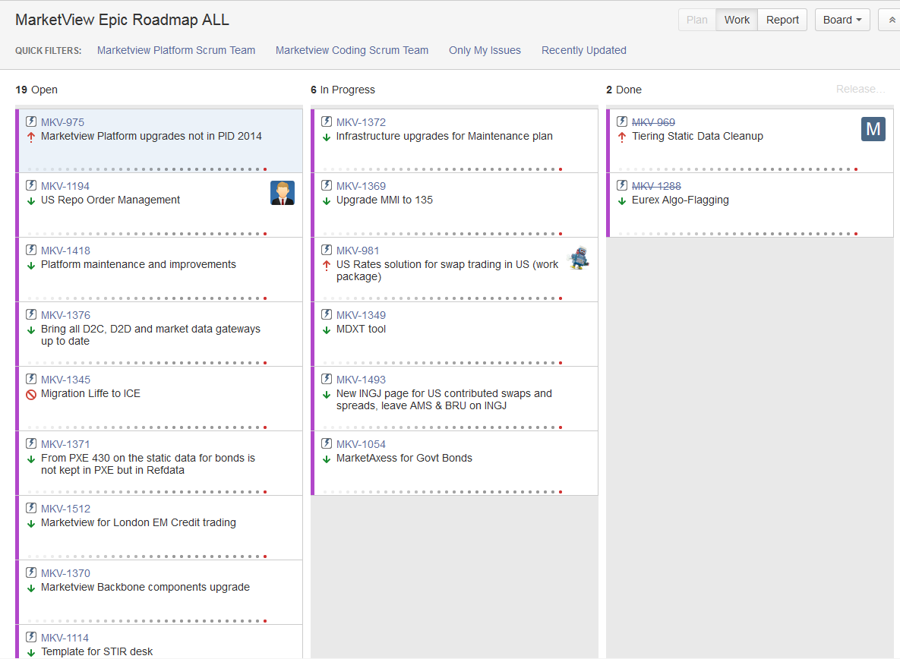The height and width of the screenshot is (659, 900).
Task: Toggle the Only My Issues filter
Action: pos(485,50)
